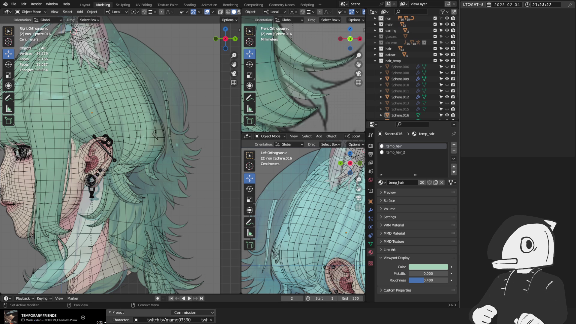
Task: Open the Texture properties checker tab
Action: 370,263
